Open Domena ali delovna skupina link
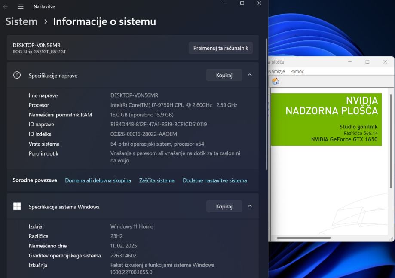 click(x=98, y=180)
